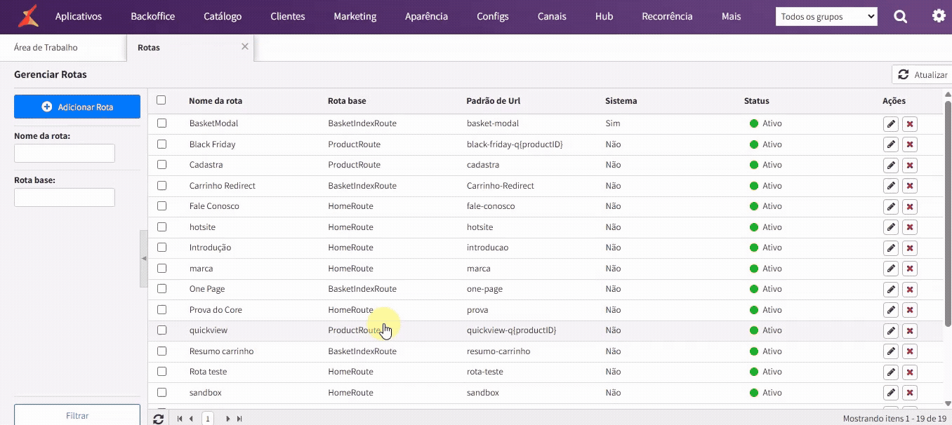
Task: Click the Adicionar Rota button
Action: click(77, 107)
